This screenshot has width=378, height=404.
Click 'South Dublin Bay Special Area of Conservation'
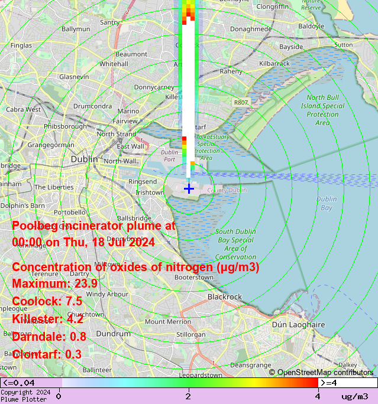point(235,245)
